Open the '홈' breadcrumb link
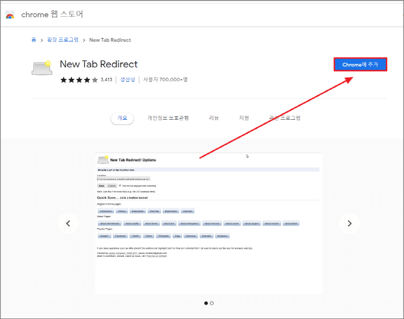404x319 pixels. click(33, 40)
